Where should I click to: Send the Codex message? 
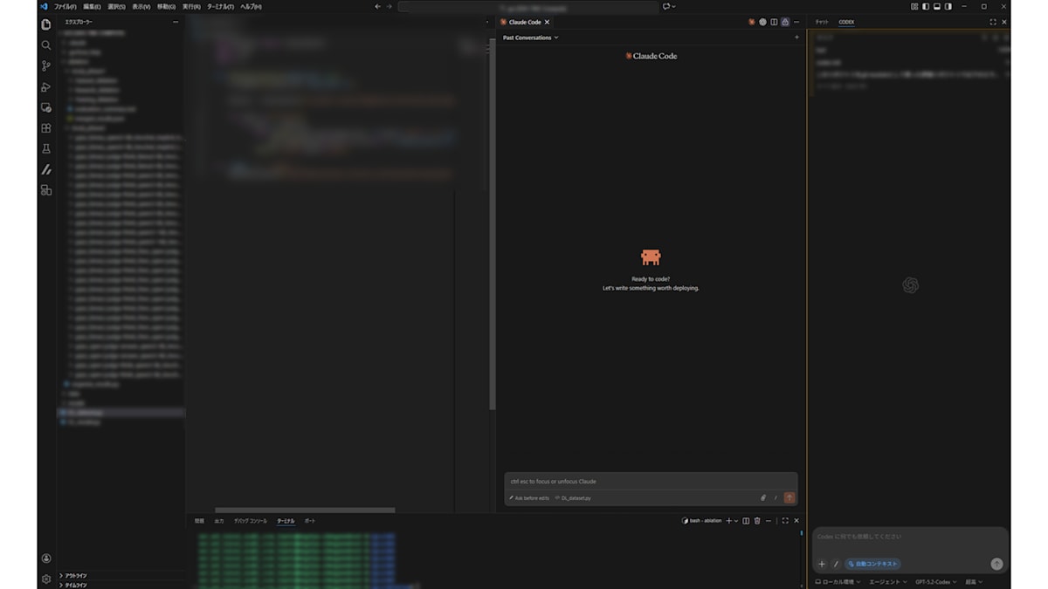point(996,564)
